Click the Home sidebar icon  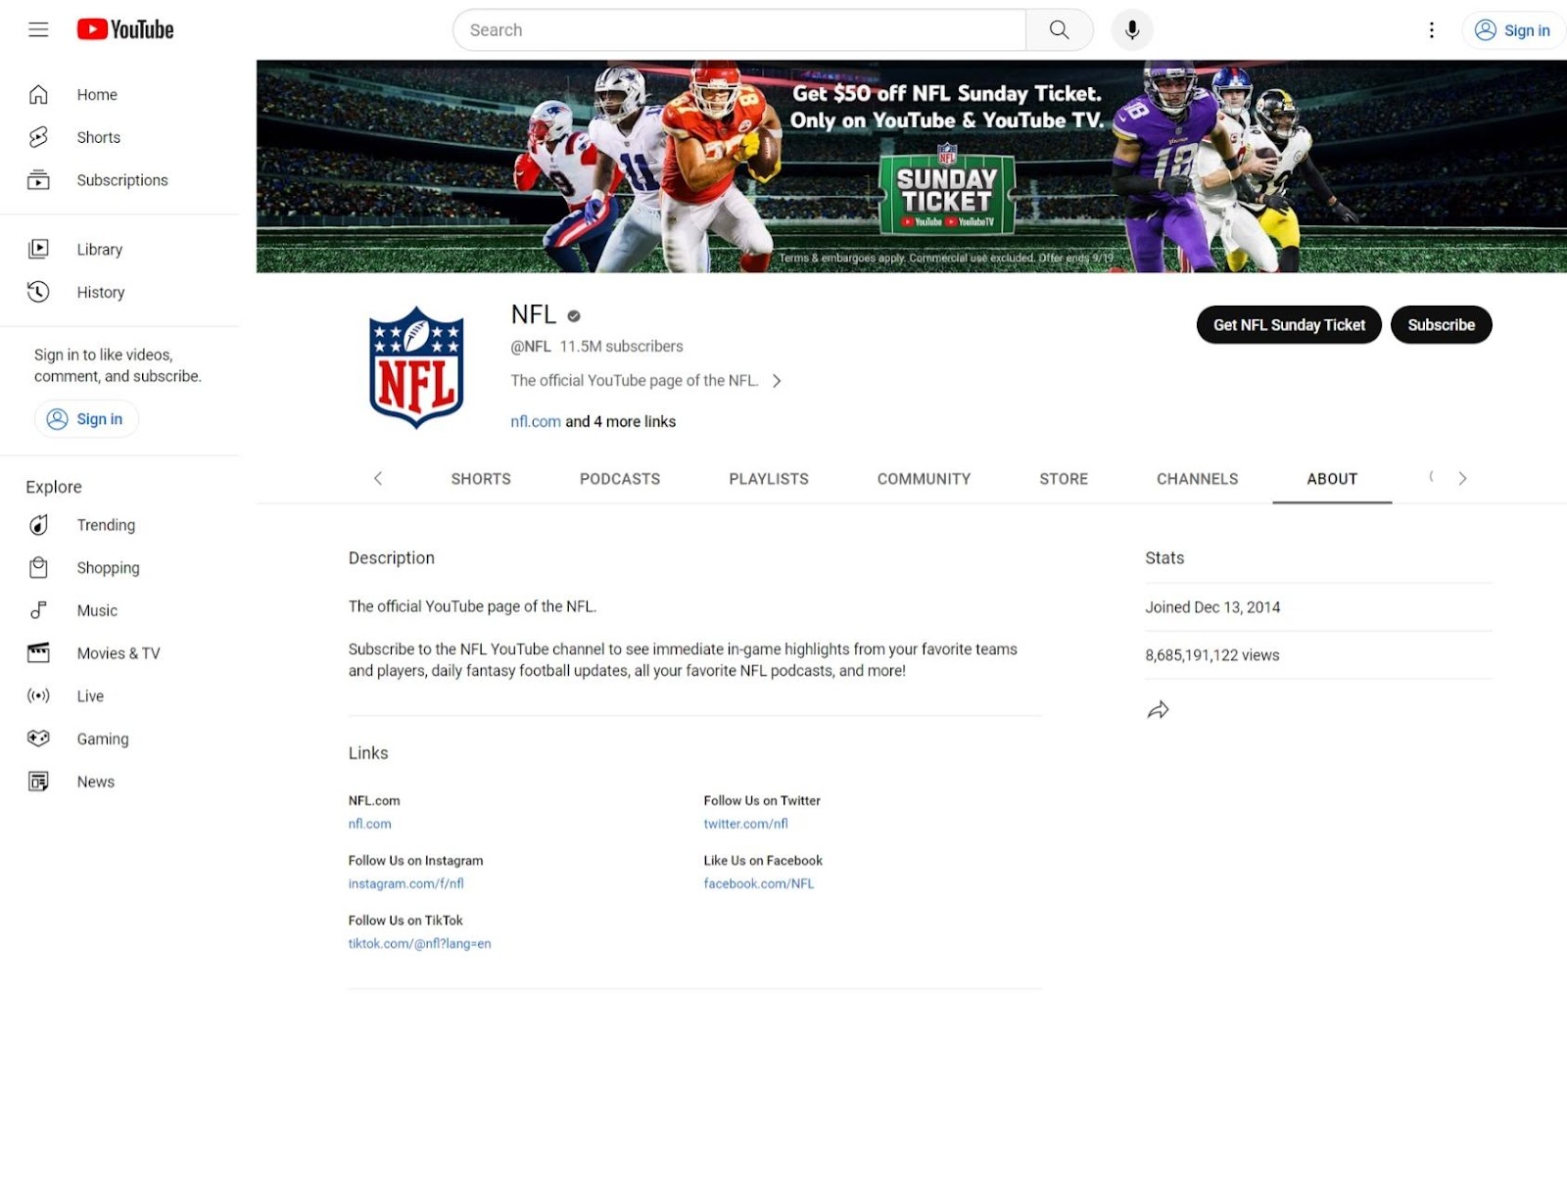point(38,95)
